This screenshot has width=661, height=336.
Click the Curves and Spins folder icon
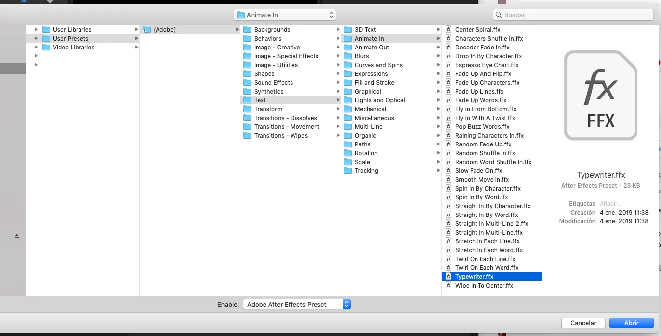pos(348,65)
